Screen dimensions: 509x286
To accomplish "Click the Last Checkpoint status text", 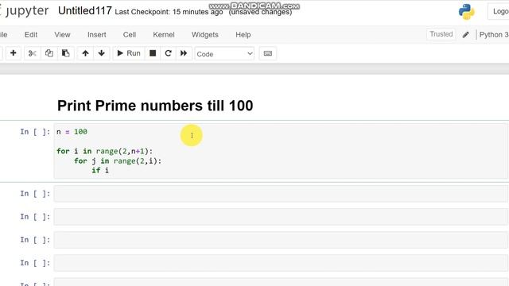I will [169, 12].
